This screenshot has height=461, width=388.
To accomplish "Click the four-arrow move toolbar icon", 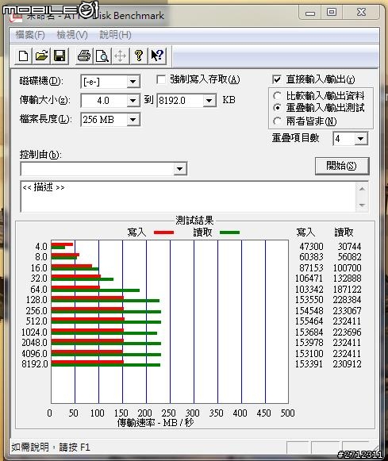I will click(x=121, y=56).
